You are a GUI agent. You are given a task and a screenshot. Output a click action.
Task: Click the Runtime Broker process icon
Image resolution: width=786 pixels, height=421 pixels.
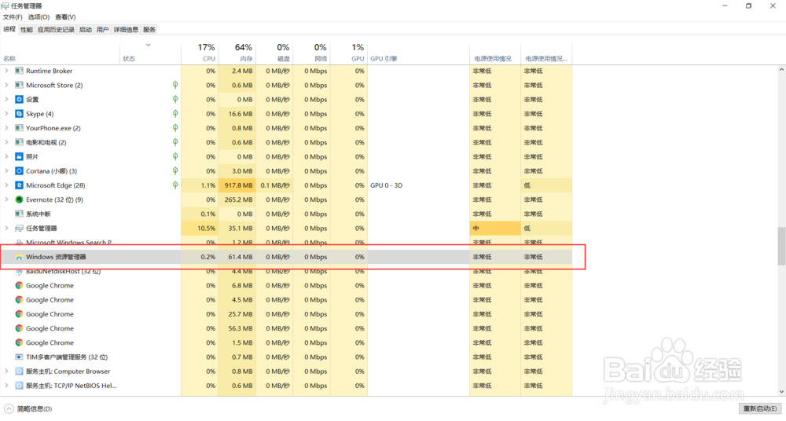[19, 71]
